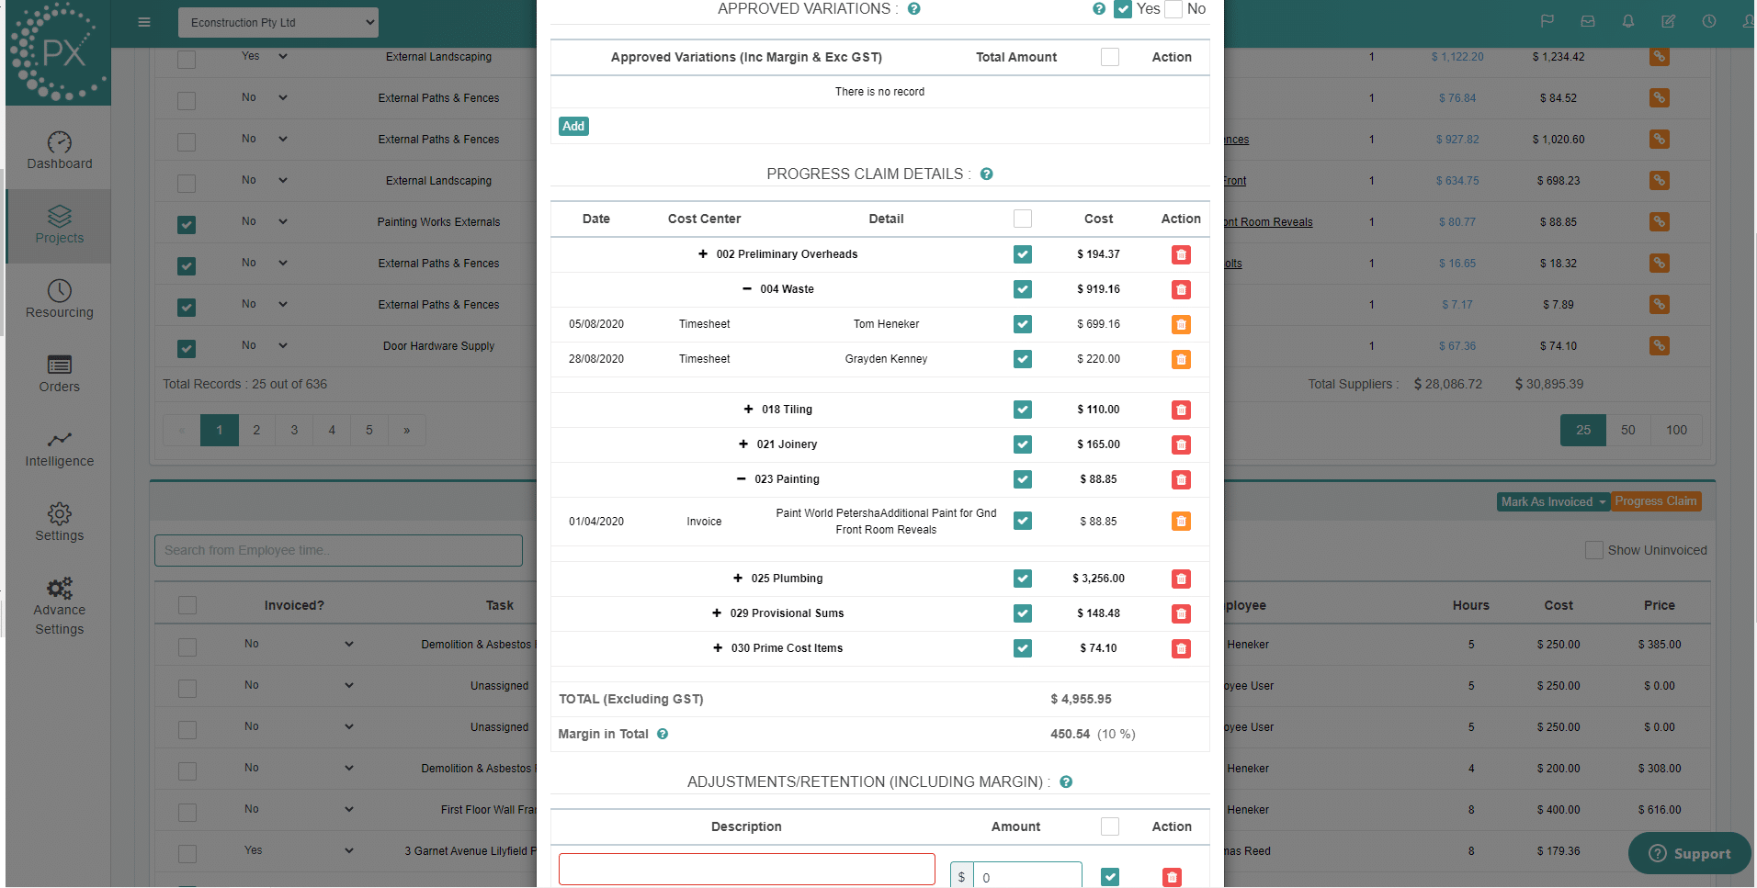The height and width of the screenshot is (888, 1757).
Task: Click the adjustment Description text field
Action: pyautogui.click(x=746, y=870)
